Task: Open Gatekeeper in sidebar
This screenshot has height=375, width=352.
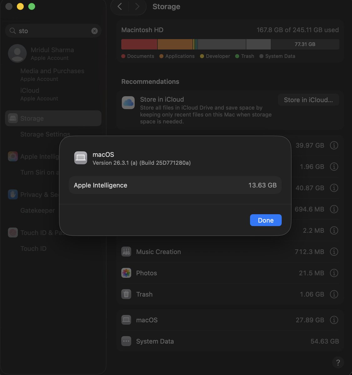Action: point(38,211)
